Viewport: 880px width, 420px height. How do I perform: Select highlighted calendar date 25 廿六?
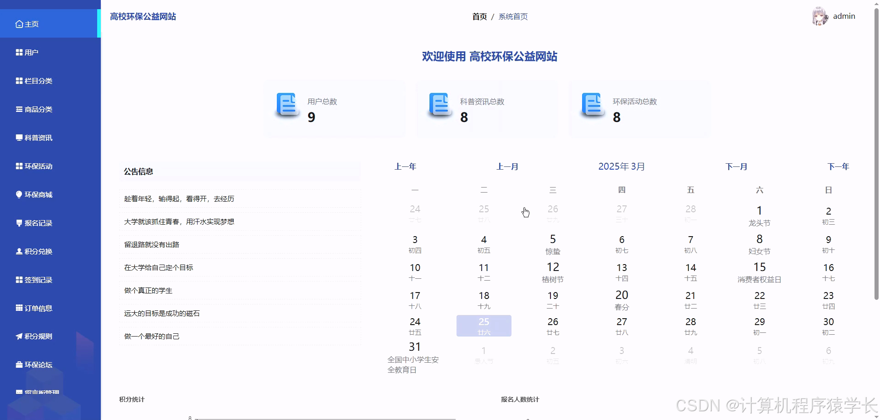[484, 326]
